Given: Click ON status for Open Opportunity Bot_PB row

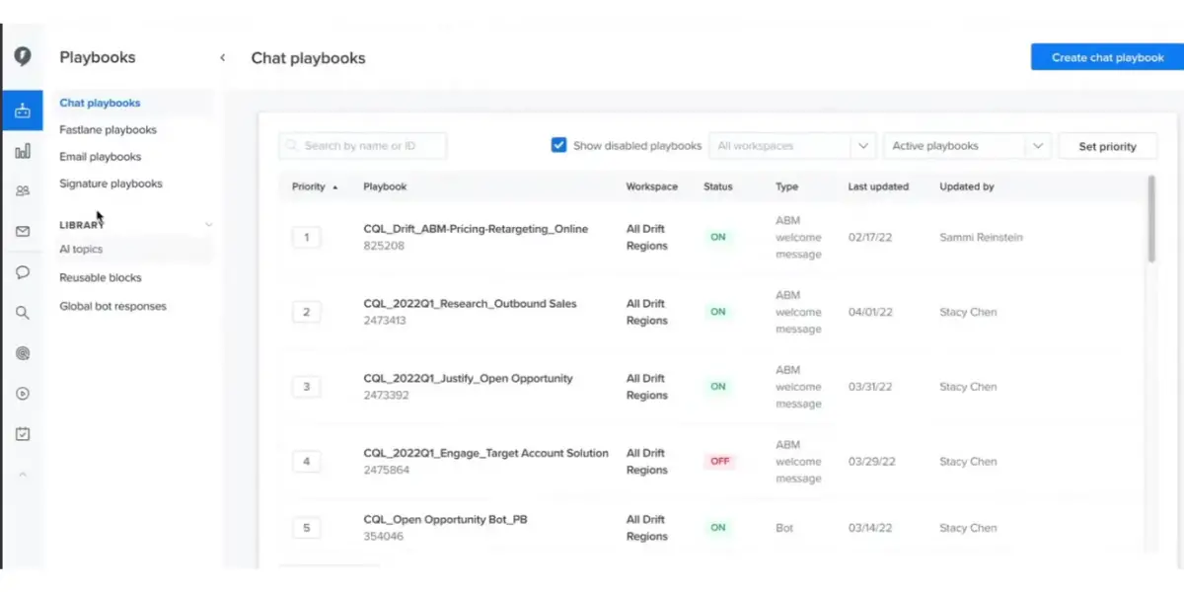Looking at the screenshot, I should click(x=718, y=528).
